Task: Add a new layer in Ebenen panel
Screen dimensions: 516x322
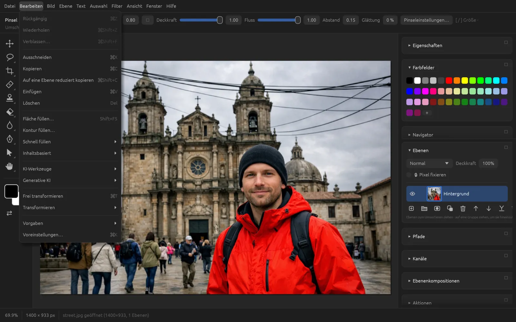Action: [x=411, y=209]
